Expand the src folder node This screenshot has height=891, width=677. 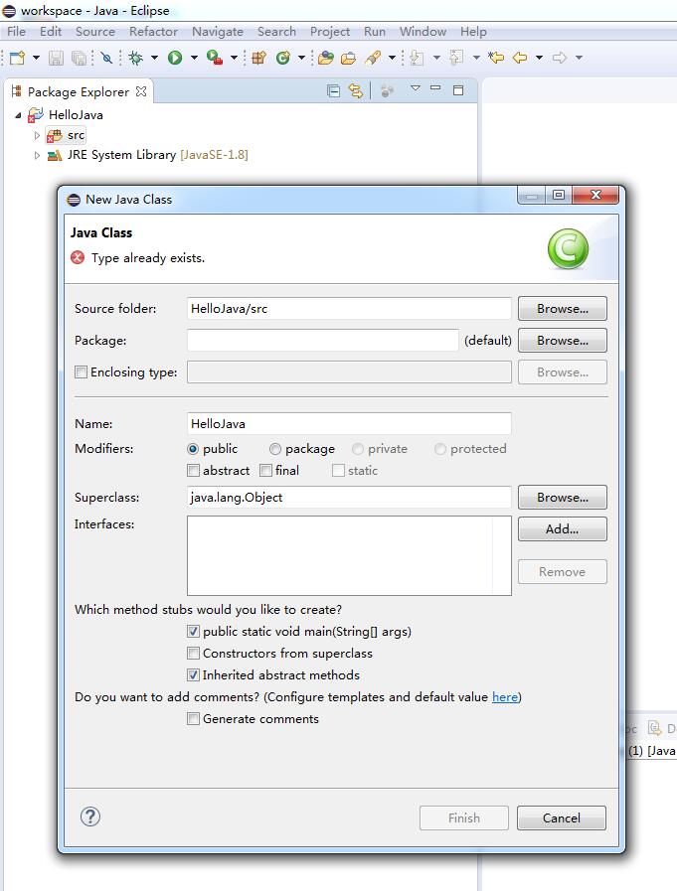pos(37,136)
